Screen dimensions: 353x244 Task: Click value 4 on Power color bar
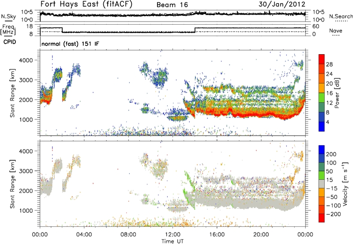pos(327,122)
